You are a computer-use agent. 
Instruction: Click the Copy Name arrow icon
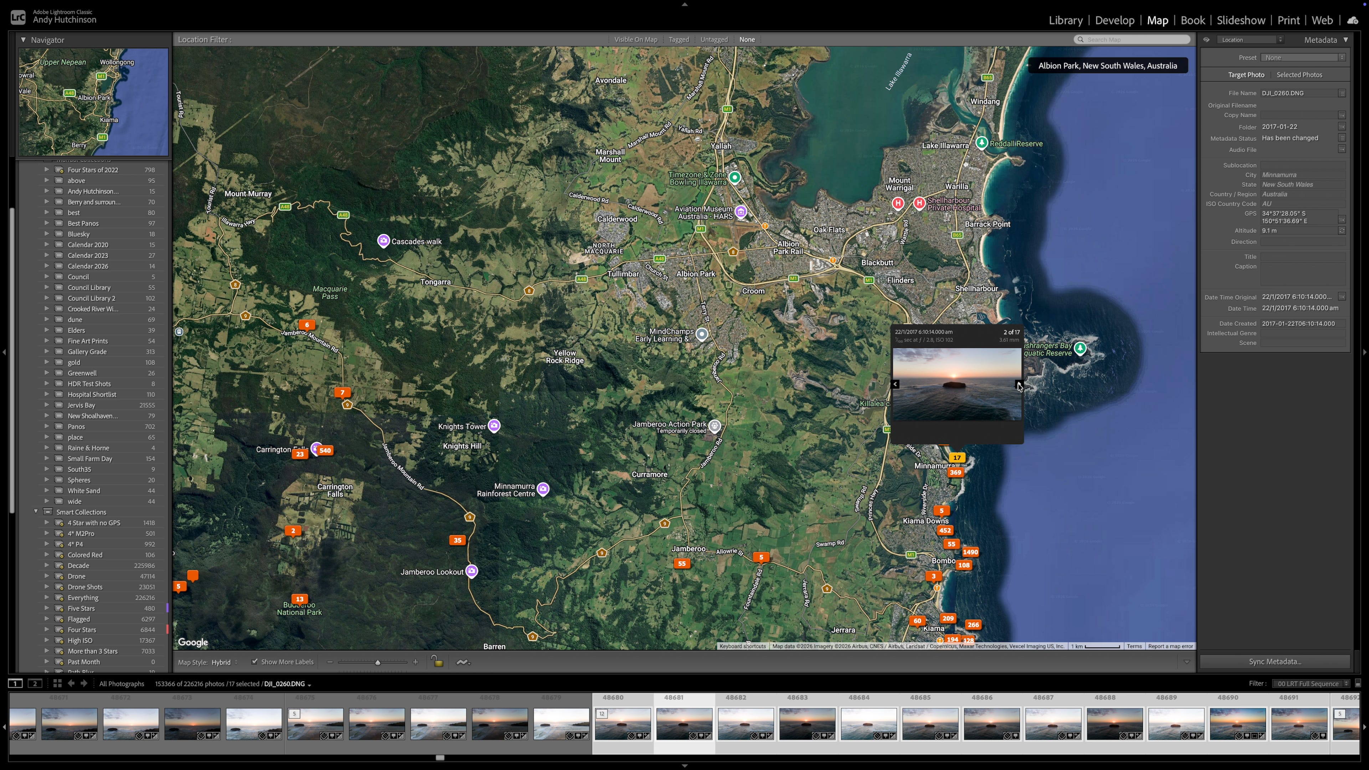[1342, 115]
